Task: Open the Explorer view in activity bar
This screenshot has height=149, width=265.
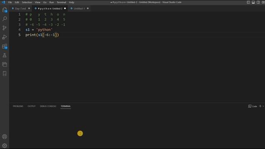Action: tap(5, 10)
